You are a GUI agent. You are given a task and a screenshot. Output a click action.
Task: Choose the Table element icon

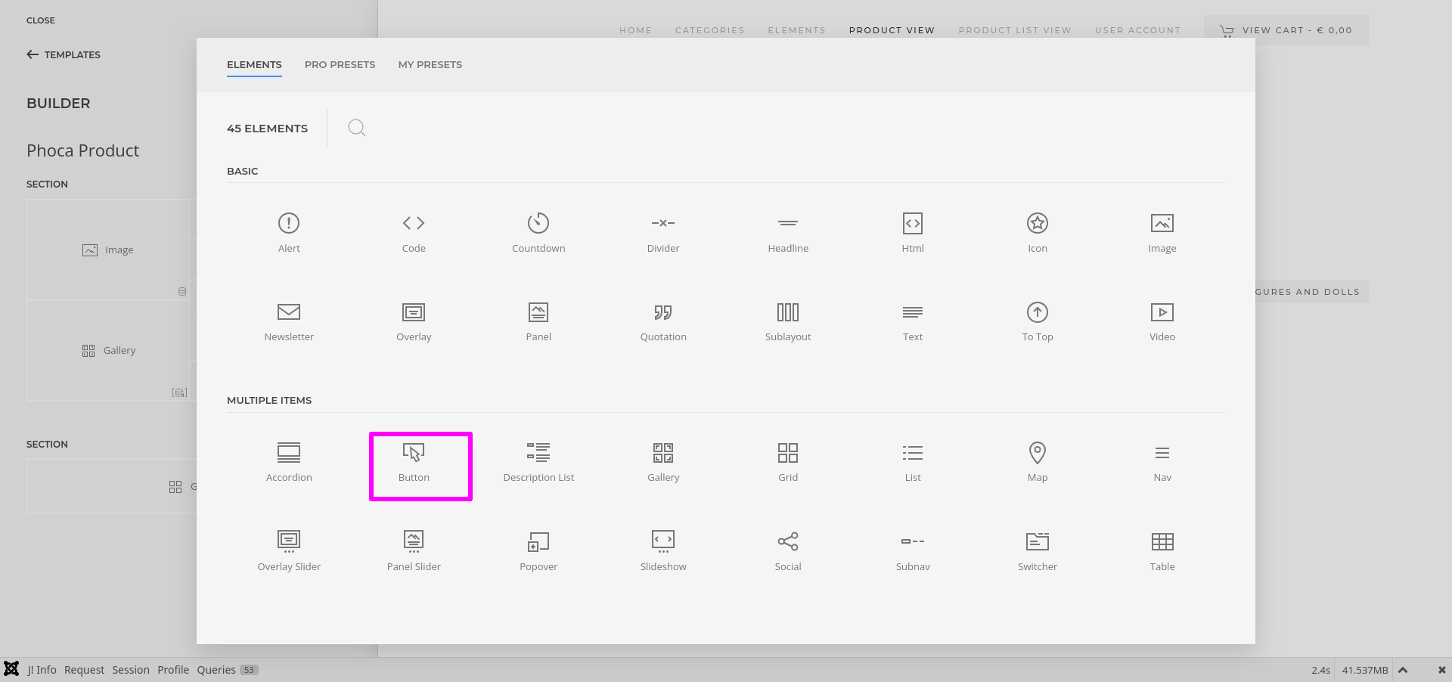point(1162,541)
